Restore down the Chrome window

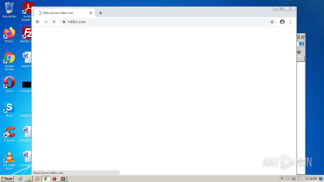click(281, 9)
